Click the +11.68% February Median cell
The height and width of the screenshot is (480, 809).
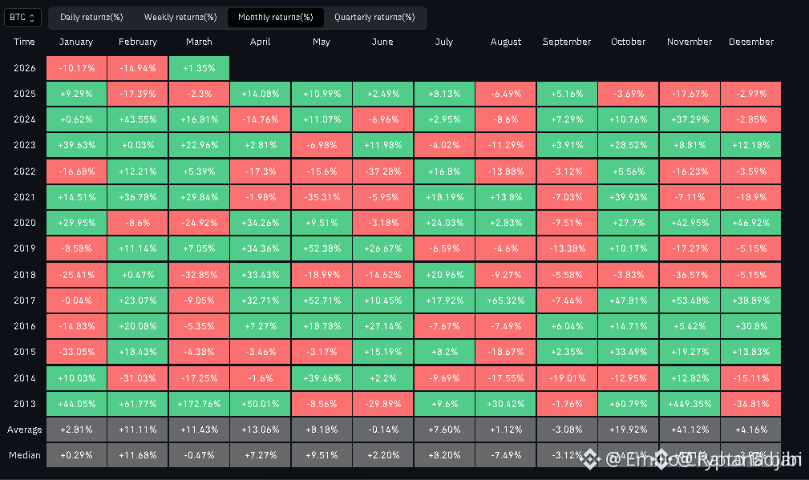(x=138, y=455)
